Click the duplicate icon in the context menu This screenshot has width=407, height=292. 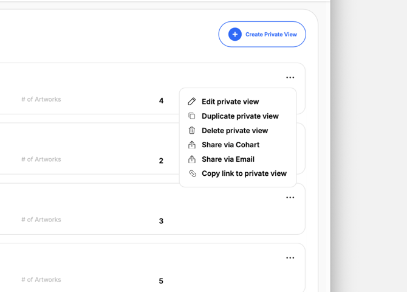192,116
